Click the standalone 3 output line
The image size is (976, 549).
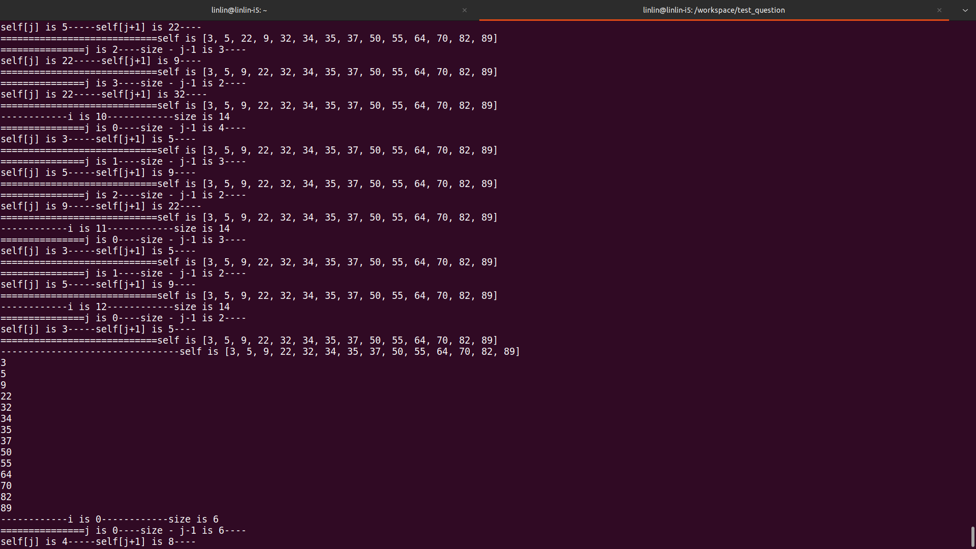pyautogui.click(x=4, y=363)
